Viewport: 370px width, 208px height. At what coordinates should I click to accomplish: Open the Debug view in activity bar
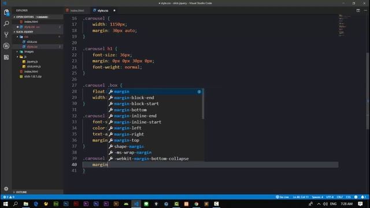point(6,46)
